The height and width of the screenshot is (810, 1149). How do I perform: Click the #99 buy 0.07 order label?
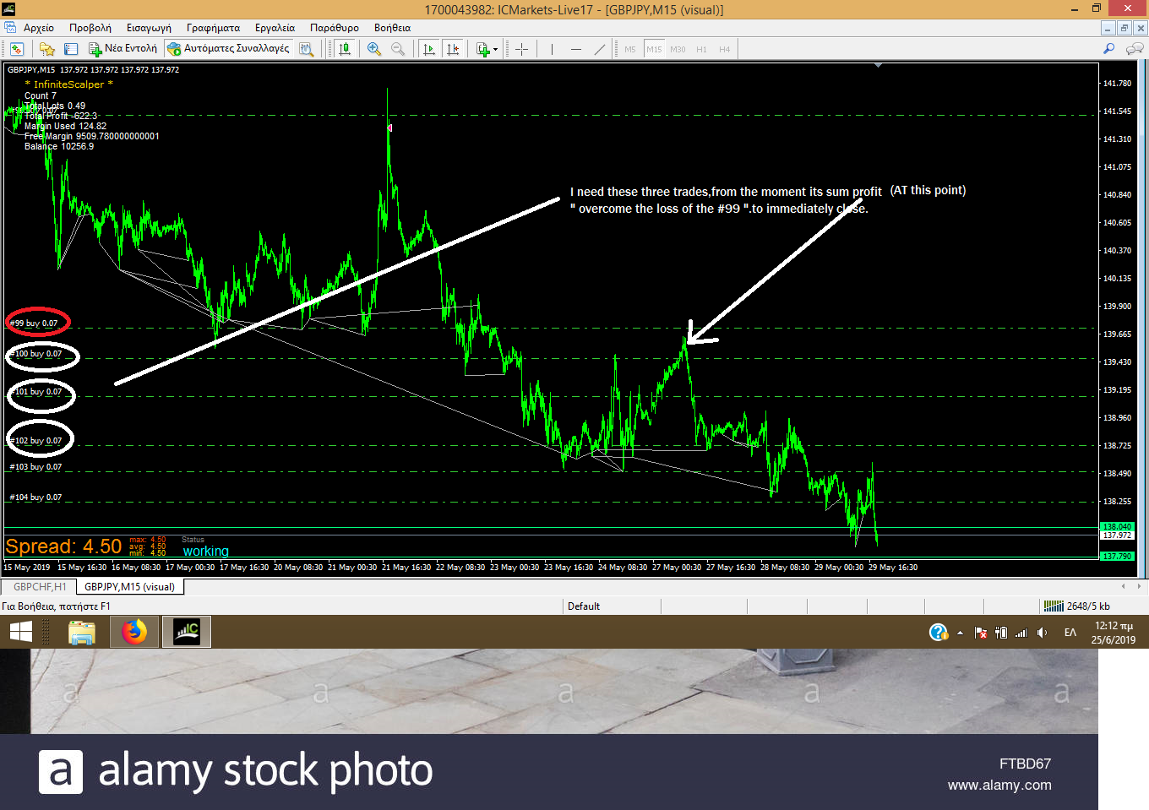pos(34,323)
